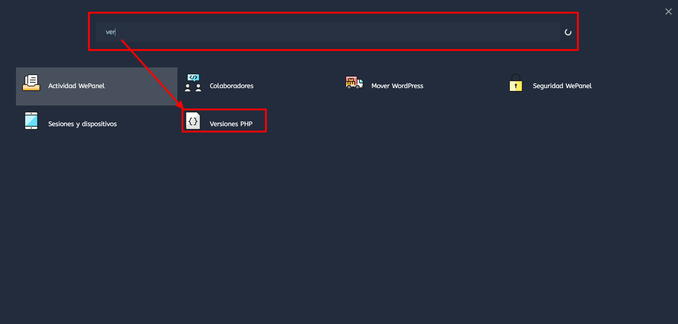Click the loading spinner in search bar
The width and height of the screenshot is (678, 324).
coord(568,32)
